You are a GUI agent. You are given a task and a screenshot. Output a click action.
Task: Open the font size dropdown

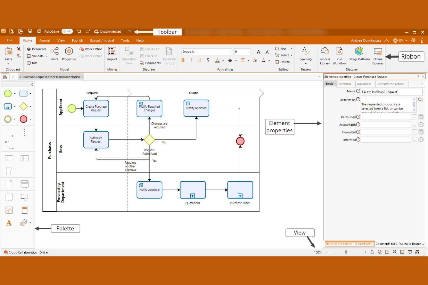[248, 51]
